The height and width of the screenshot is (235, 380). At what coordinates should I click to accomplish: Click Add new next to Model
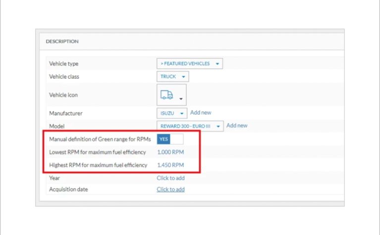coord(237,125)
